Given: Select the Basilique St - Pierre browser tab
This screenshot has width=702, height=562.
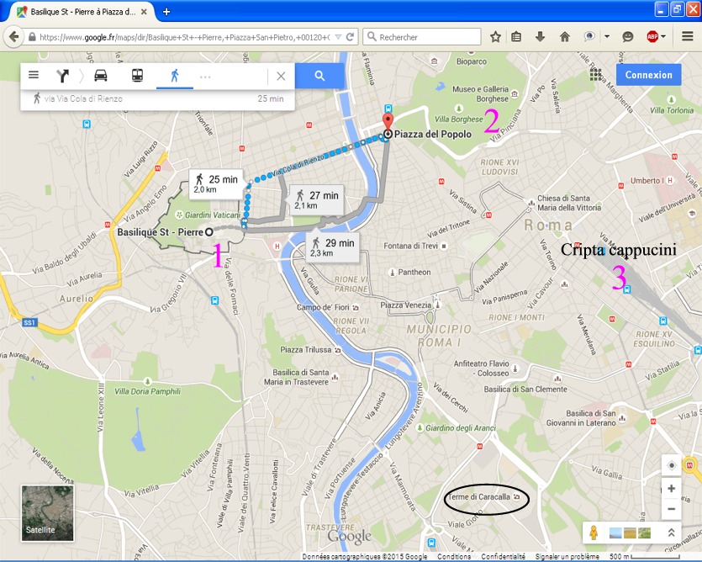Looking at the screenshot, I should tap(82, 12).
